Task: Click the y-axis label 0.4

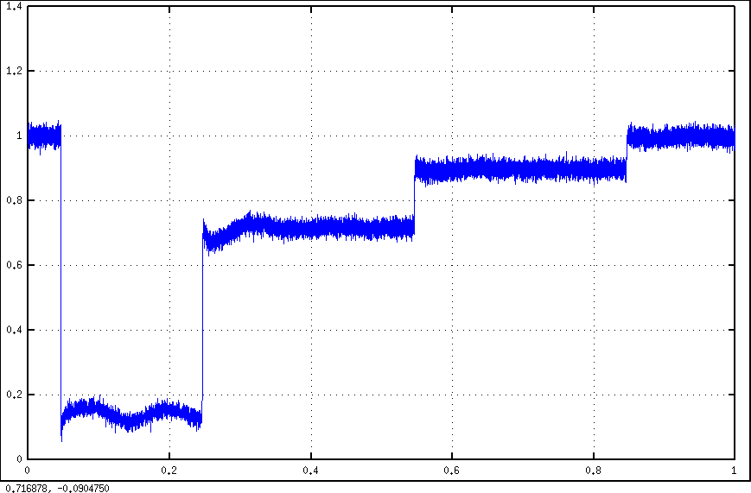Action: click(14, 330)
